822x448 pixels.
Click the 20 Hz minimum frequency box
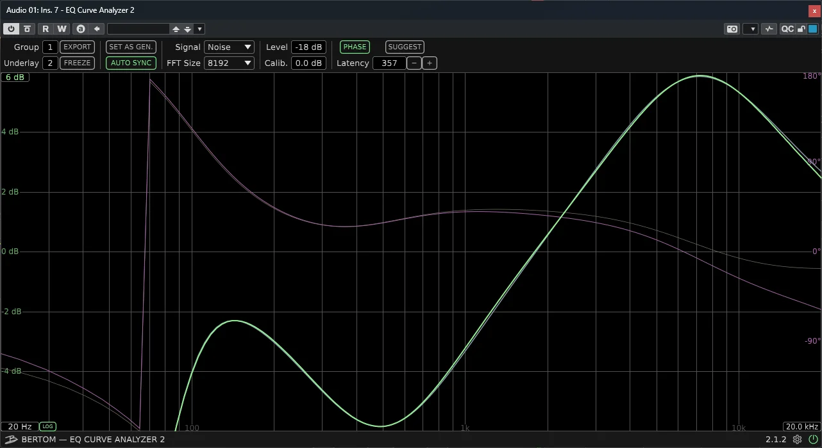[19, 426]
